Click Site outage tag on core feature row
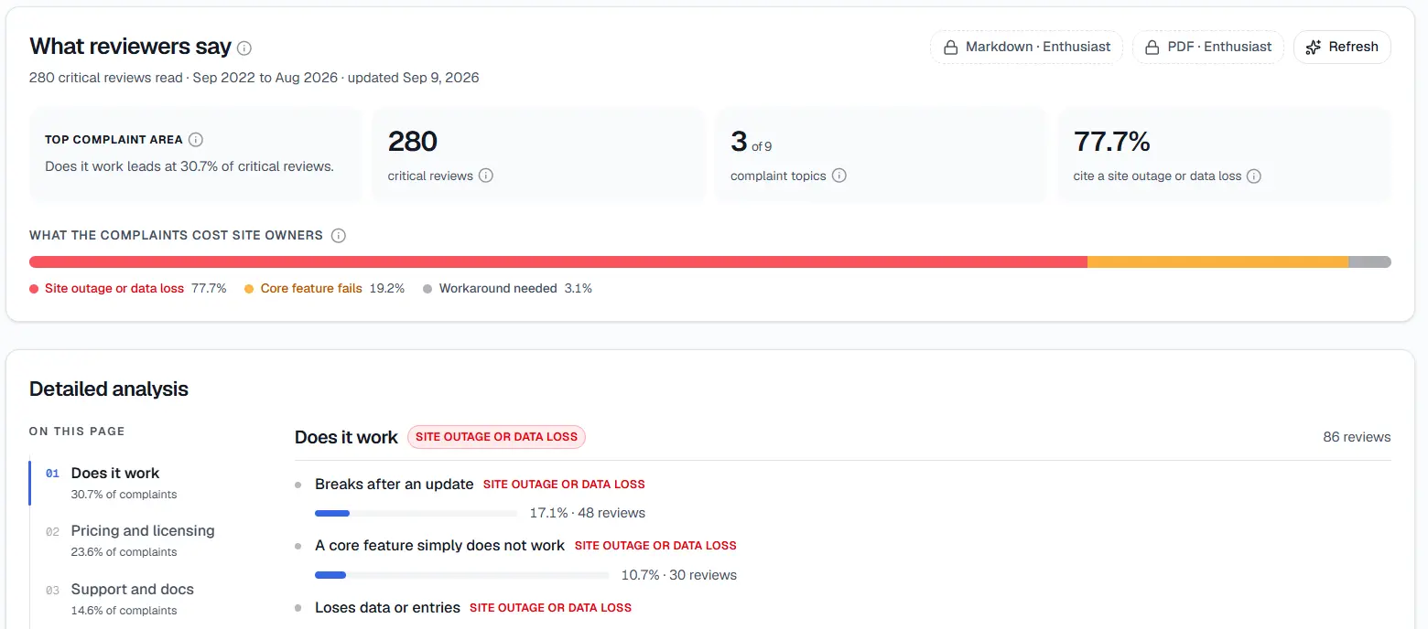Screen dimensions: 1428x629 coord(655,546)
